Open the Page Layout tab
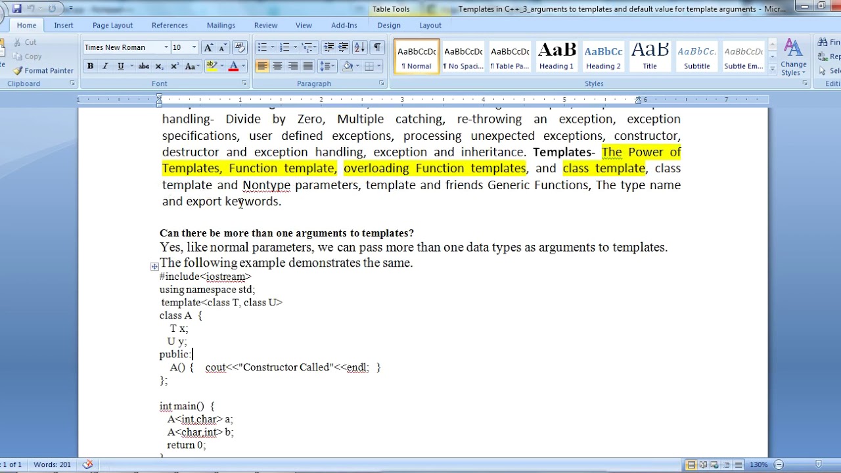The image size is (841, 473). pos(112,25)
